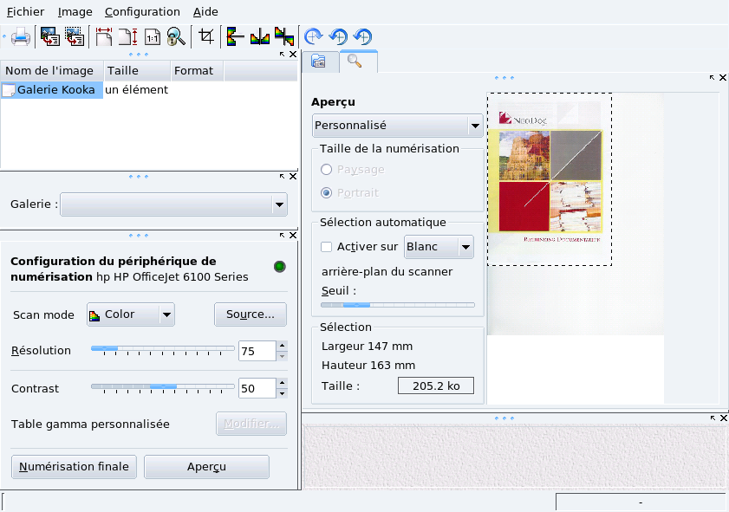Select the Paysage radio button
This screenshot has width=729, height=512.
click(x=327, y=170)
